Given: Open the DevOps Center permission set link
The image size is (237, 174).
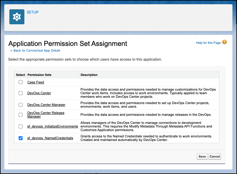Looking at the screenshot, I should click(39, 93).
